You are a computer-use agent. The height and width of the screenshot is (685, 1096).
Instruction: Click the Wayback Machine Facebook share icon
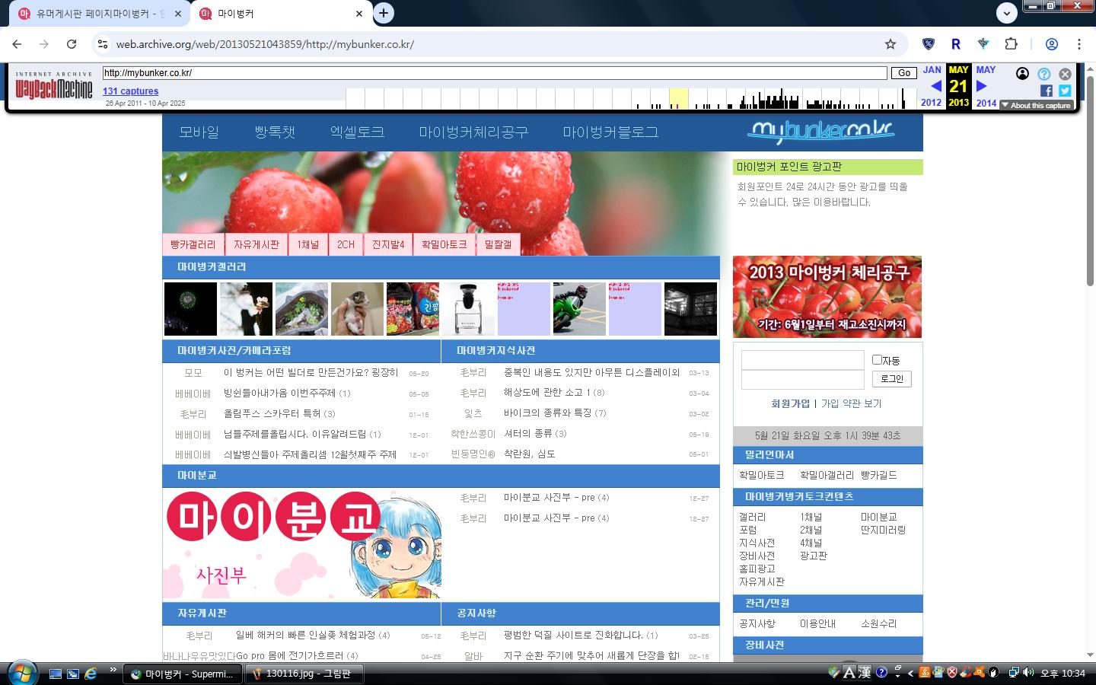pos(1047,91)
